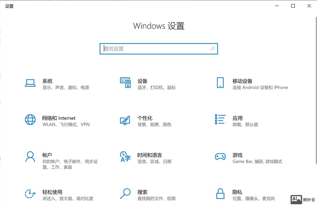Screen dimensions: 317x207
Task: Open the 隐私 settings category
Action: coord(237,192)
